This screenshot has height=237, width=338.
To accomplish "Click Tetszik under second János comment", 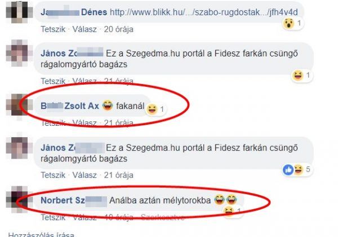I will click(x=53, y=175).
